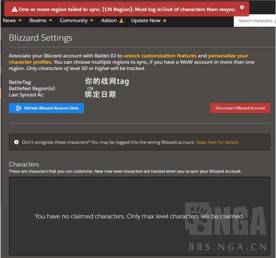Select Update Now in the navigation bar
The width and height of the screenshot is (276, 258).
[149, 20]
